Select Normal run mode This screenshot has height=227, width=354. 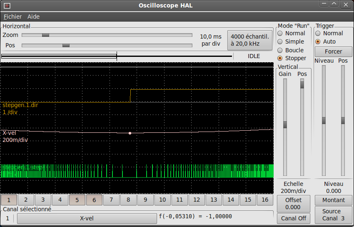tap(292, 33)
